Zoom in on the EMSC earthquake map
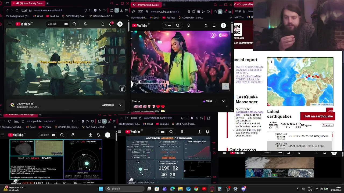 271,62
